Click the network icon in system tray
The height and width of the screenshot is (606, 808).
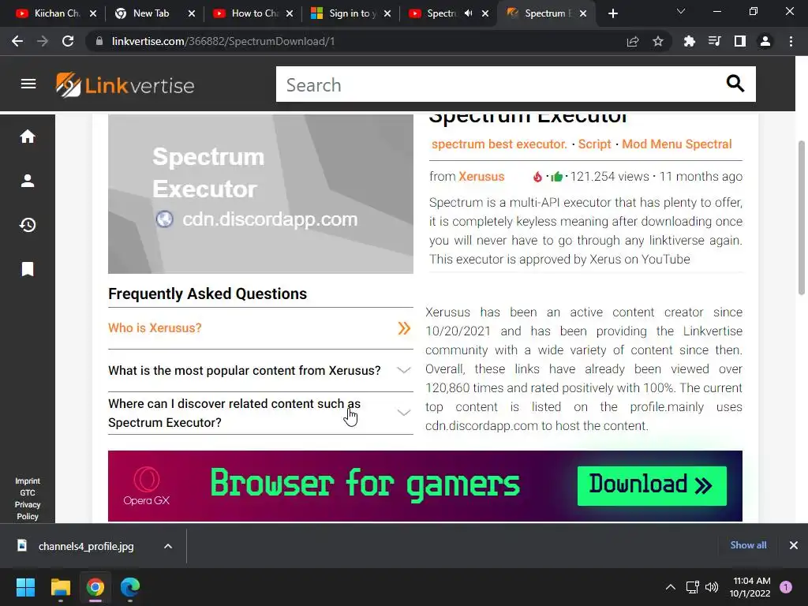(692, 587)
